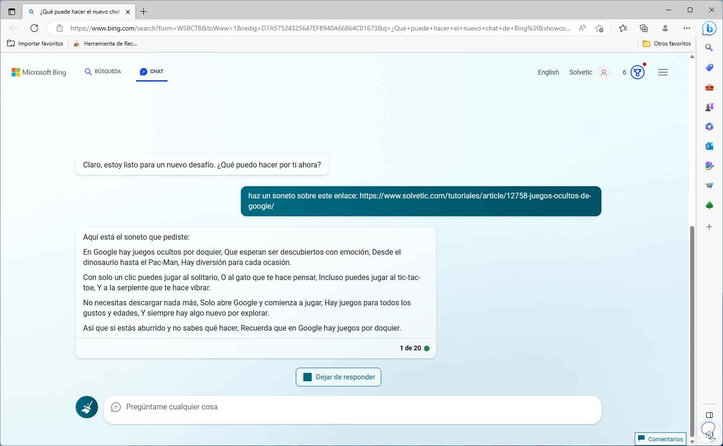Switch language to English
The height and width of the screenshot is (446, 723).
pos(548,72)
